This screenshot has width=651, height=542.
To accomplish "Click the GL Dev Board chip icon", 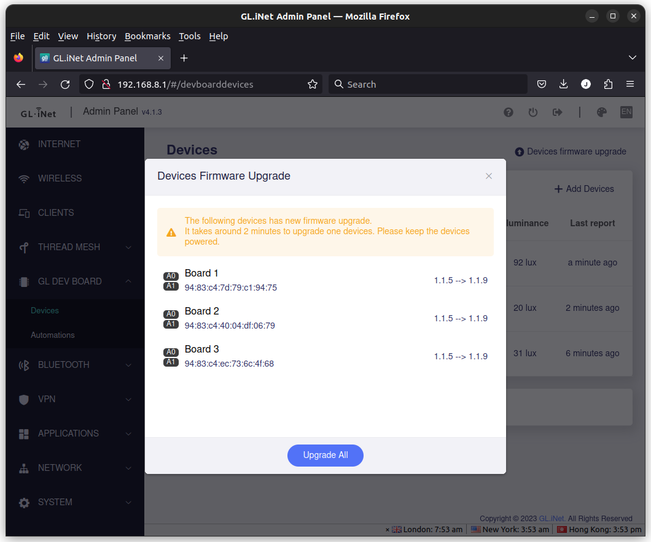I will pos(24,282).
